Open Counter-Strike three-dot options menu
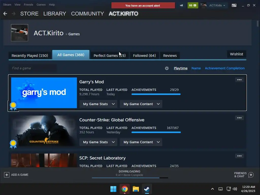Image resolution: width=260 pixels, height=195 pixels. point(239,118)
